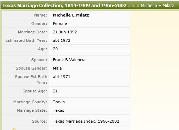Click the Estimated Birth Year abt 1972 value
179x130 pixels.
click(62, 40)
